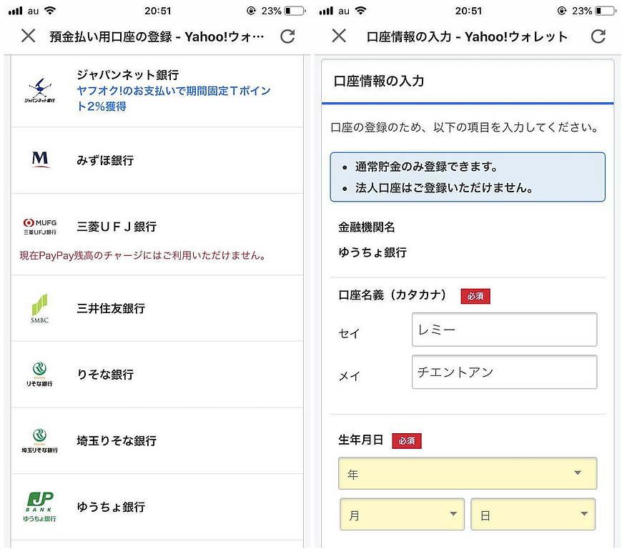Viewport: 622px width, 549px height.
Task: Select the りそな銀行 logo
Action: click(x=39, y=374)
